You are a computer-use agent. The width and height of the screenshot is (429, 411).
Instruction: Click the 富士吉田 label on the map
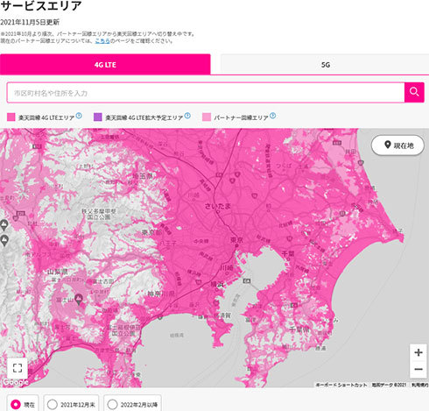tap(103, 281)
